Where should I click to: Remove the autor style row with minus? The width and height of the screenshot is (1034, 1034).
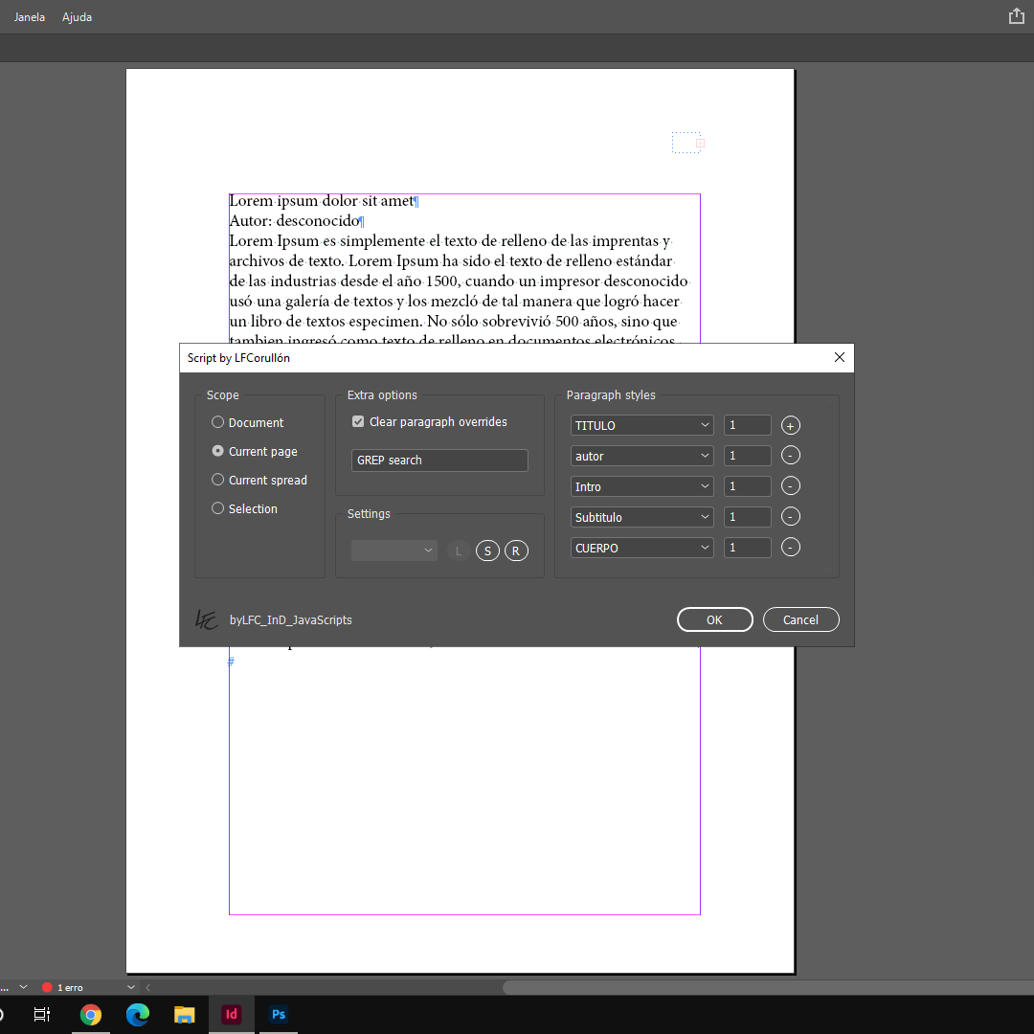[791, 456]
